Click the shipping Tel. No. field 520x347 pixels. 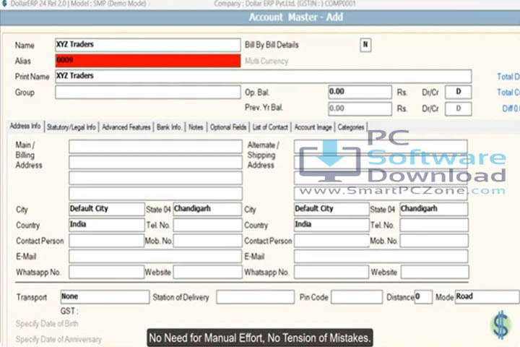pyautogui.click(x=434, y=225)
